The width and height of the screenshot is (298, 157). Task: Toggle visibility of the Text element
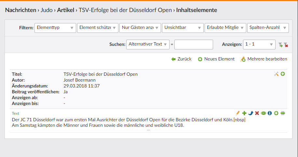[x=263, y=113]
